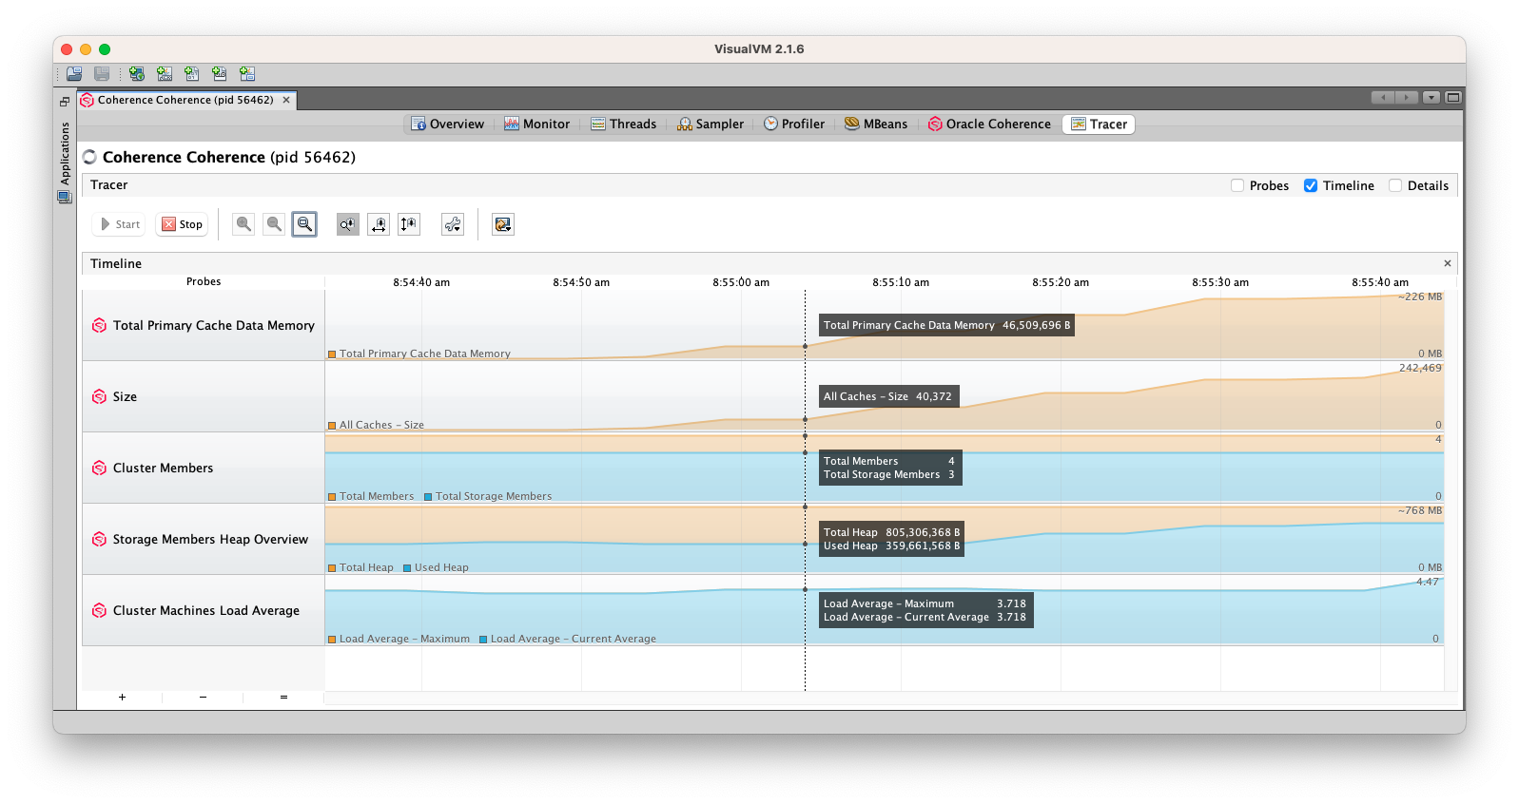Screen dimensions: 1519x804
Task: Select the mouse wheel zoom mode icon
Action: point(348,224)
